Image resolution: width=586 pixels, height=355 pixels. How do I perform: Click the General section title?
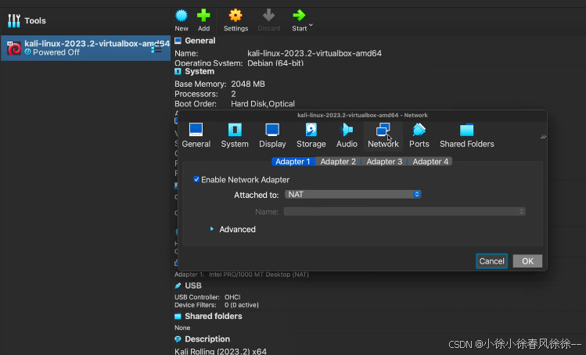200,41
